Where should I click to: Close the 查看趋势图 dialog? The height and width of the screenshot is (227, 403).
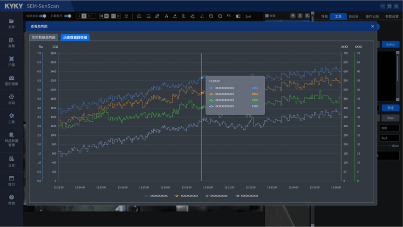pyautogui.click(x=372, y=26)
